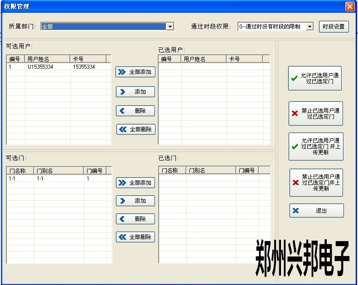358x285 pixels.
Task: Close the 权限管理 window
Action: coord(349,6)
